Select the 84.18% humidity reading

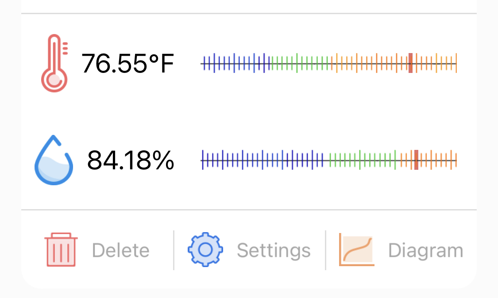coord(131,160)
